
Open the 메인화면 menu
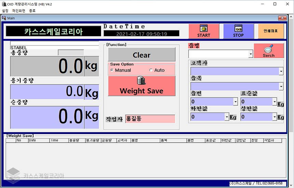(x=19, y=11)
